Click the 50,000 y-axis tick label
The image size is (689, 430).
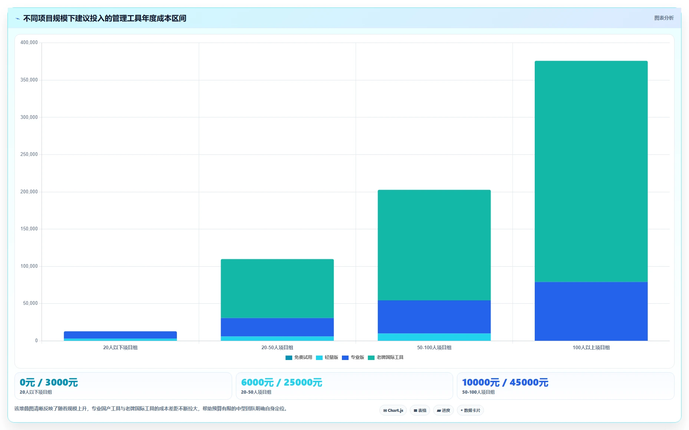30,303
